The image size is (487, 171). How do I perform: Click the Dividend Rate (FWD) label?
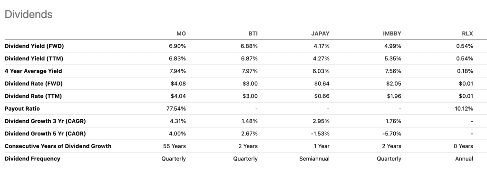(x=34, y=84)
